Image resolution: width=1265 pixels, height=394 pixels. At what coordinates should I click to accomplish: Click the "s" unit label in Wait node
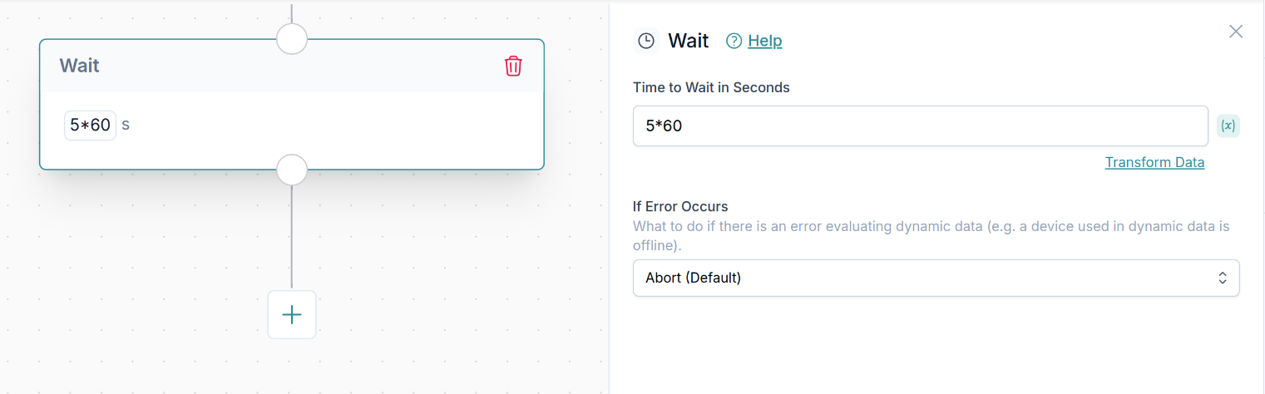126,126
